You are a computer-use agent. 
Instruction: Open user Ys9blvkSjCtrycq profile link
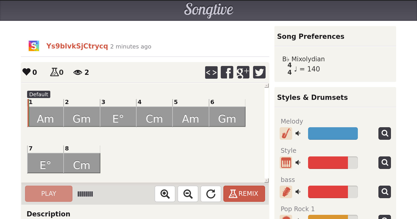pos(77,46)
